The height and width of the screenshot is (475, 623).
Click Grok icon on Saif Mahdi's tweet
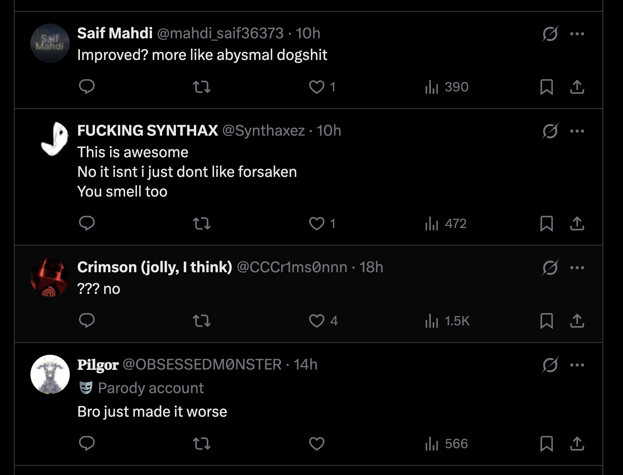pos(550,34)
